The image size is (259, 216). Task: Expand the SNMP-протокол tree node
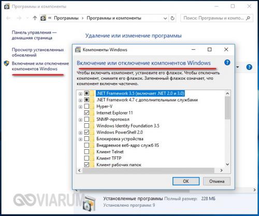coord(80,120)
